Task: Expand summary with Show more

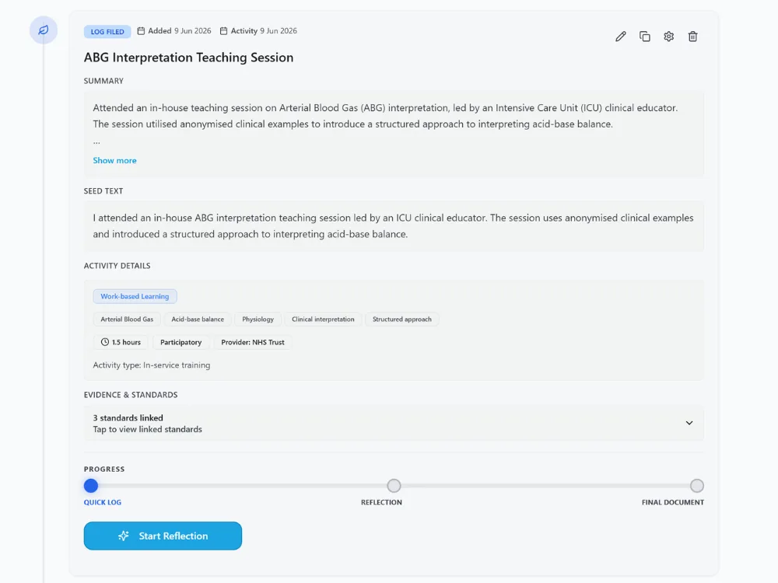Action: coord(114,161)
